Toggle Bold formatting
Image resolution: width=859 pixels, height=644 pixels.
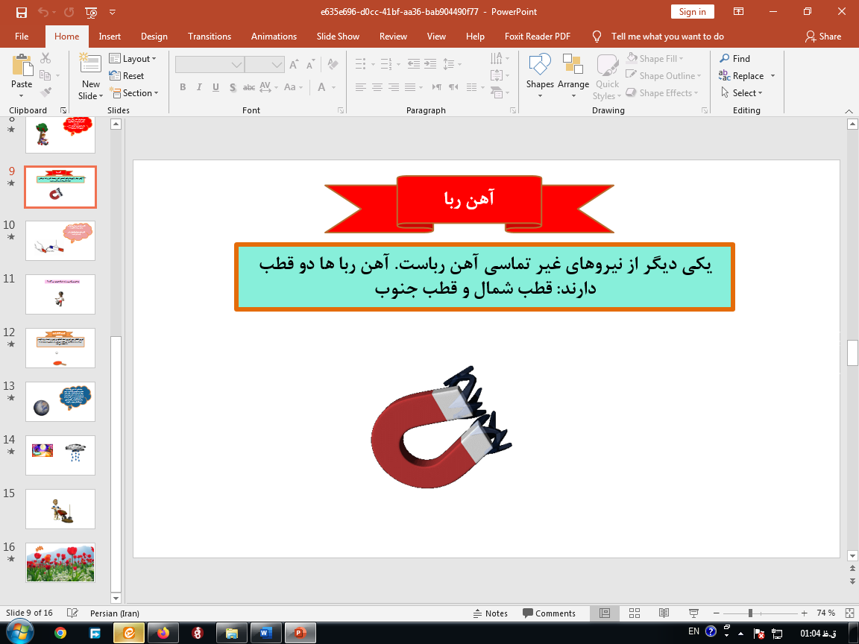(x=183, y=87)
